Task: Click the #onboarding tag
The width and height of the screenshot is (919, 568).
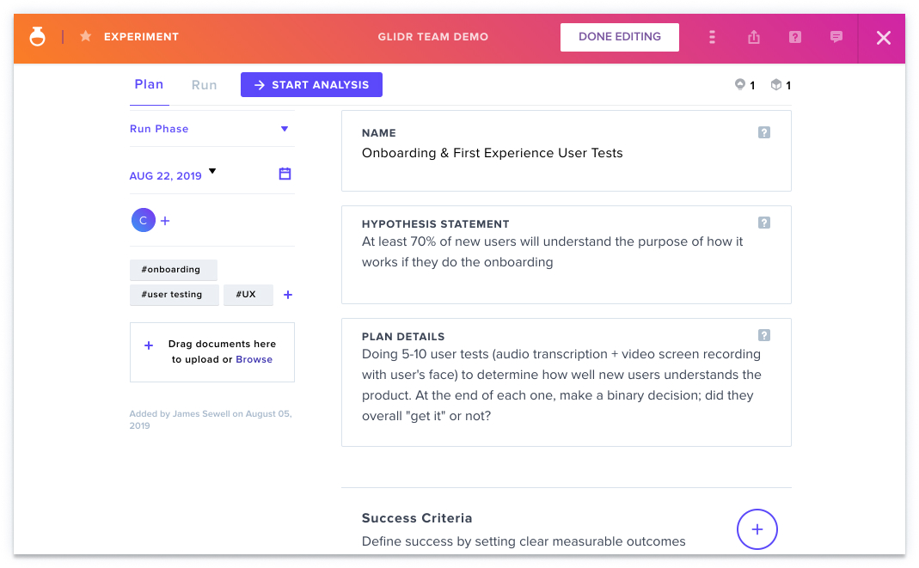Action: tap(174, 269)
